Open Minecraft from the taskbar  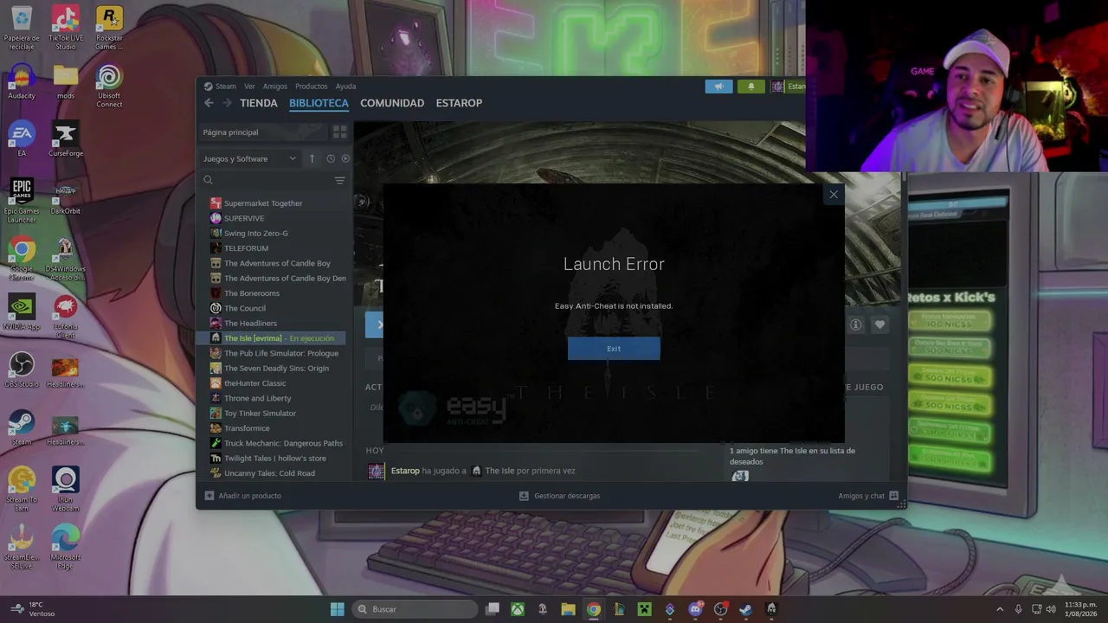point(644,609)
